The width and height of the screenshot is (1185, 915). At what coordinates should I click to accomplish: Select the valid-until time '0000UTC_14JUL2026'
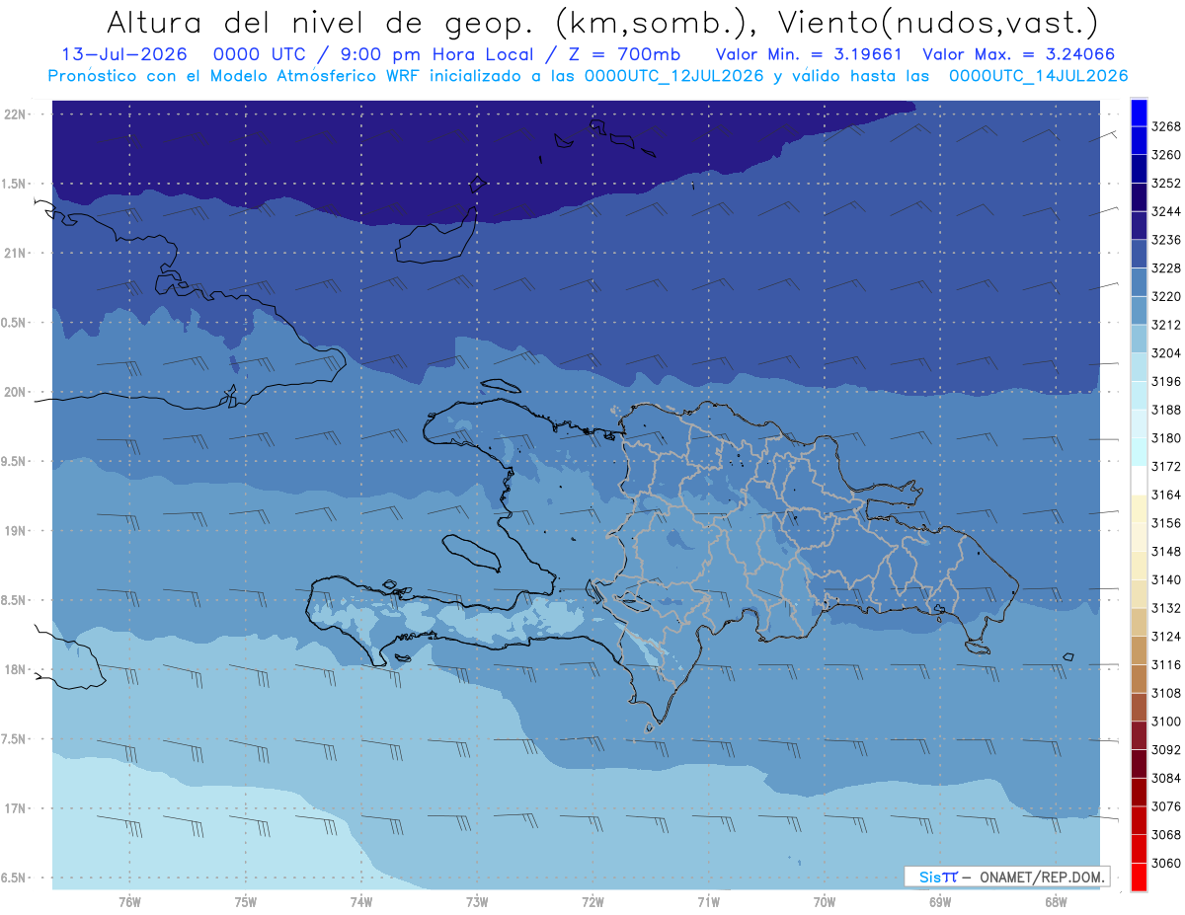point(1038,76)
